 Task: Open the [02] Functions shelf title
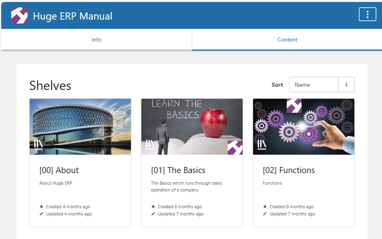(x=289, y=170)
